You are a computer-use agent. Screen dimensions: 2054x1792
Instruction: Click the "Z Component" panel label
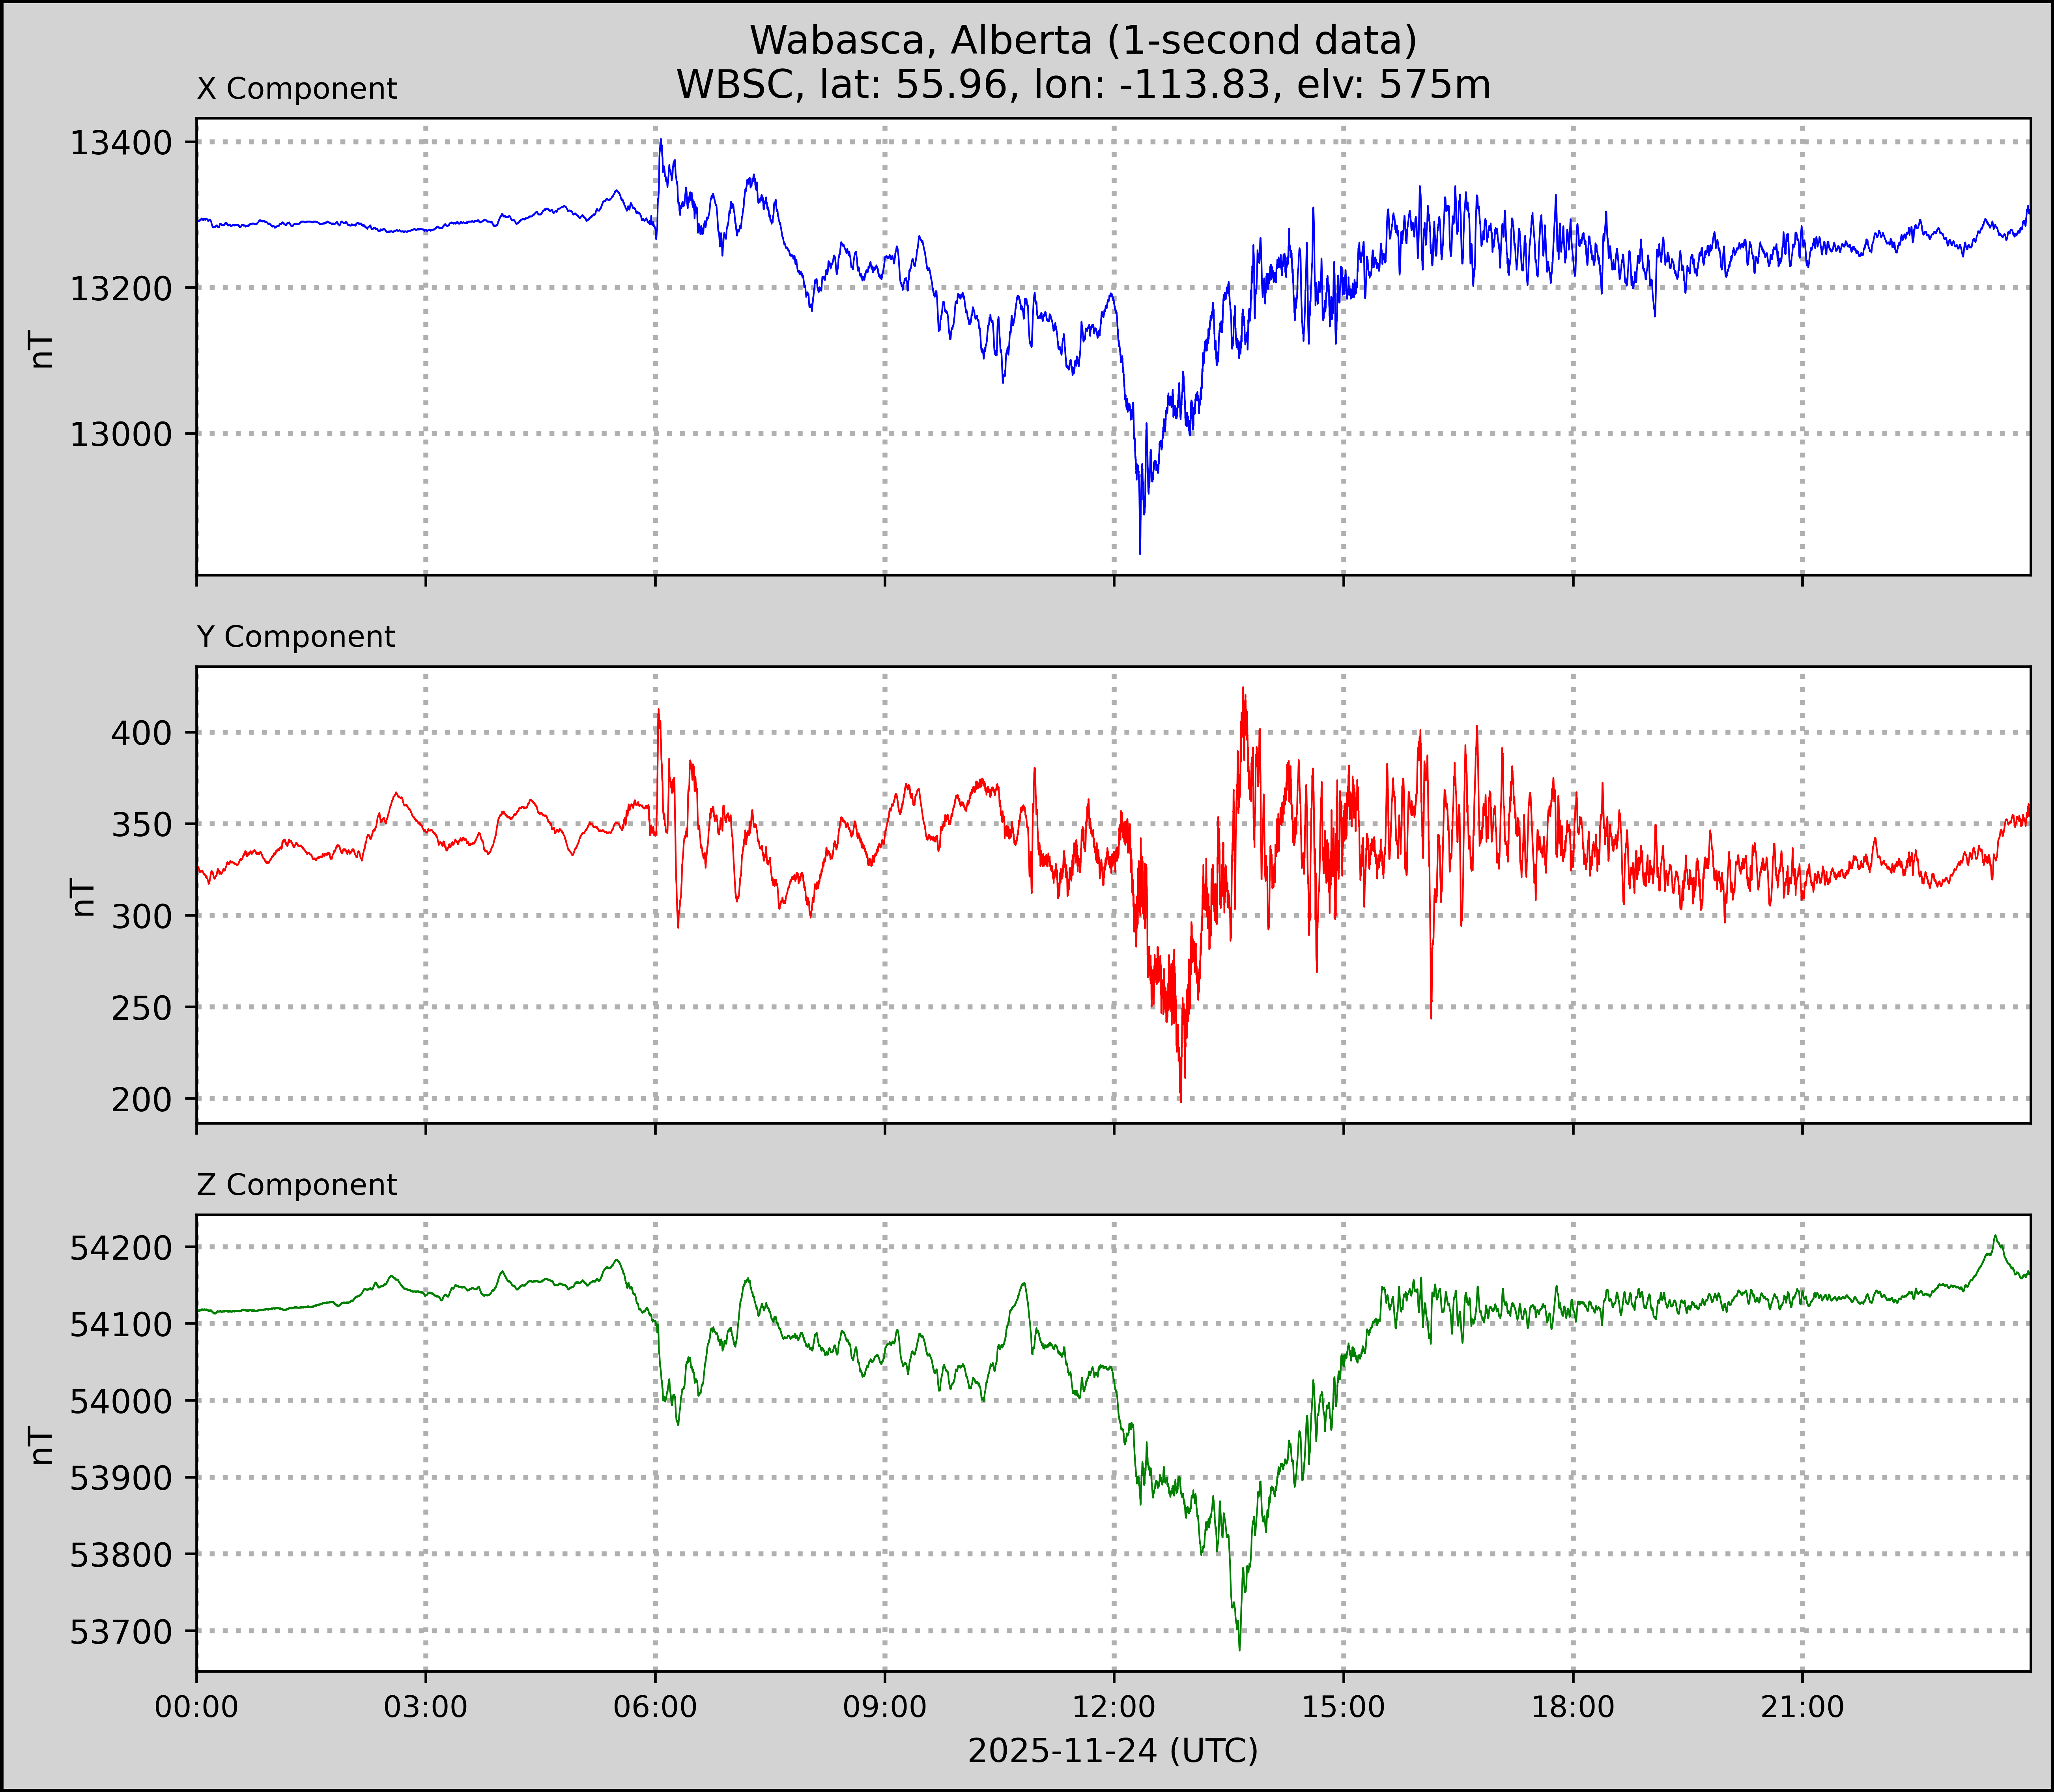pos(297,1185)
